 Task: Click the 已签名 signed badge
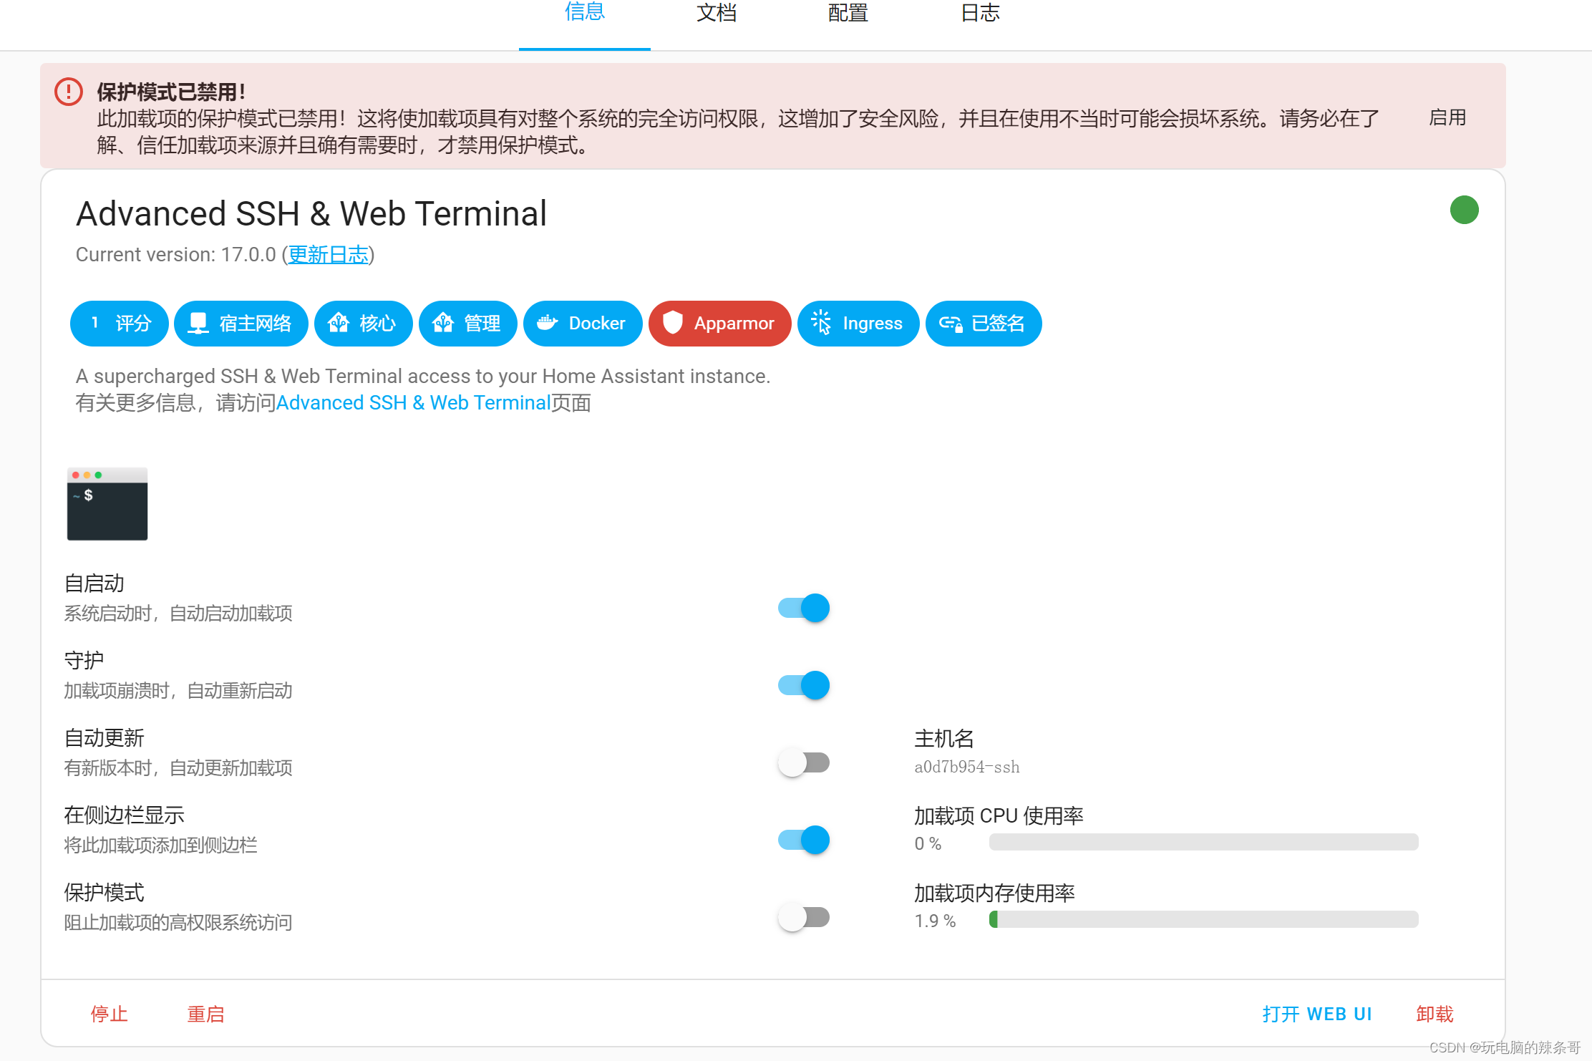coord(983,324)
